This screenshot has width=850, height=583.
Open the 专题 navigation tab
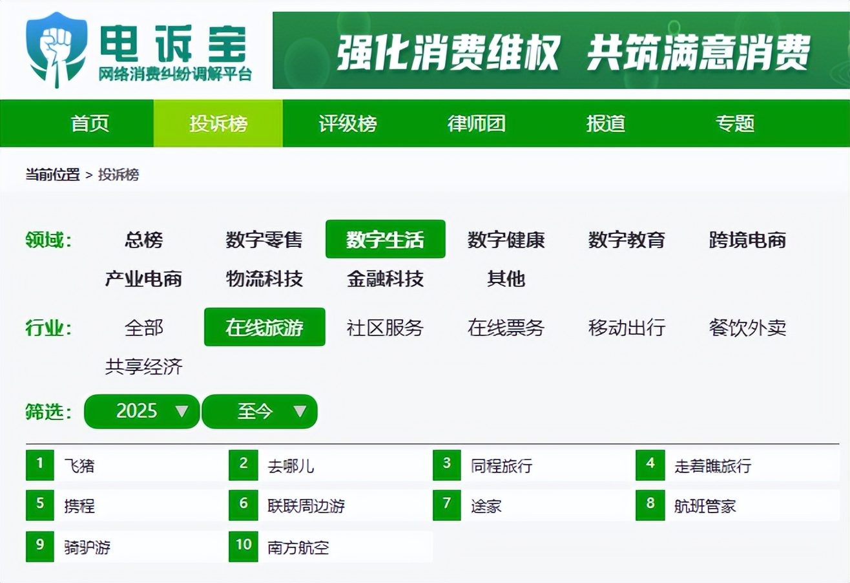735,123
